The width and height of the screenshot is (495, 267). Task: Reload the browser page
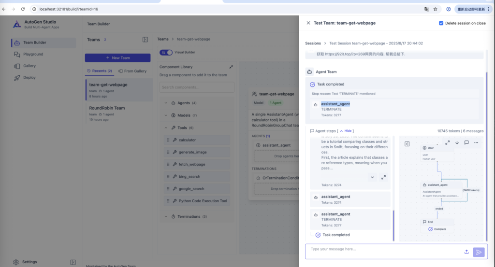pyautogui.click(x=23, y=9)
